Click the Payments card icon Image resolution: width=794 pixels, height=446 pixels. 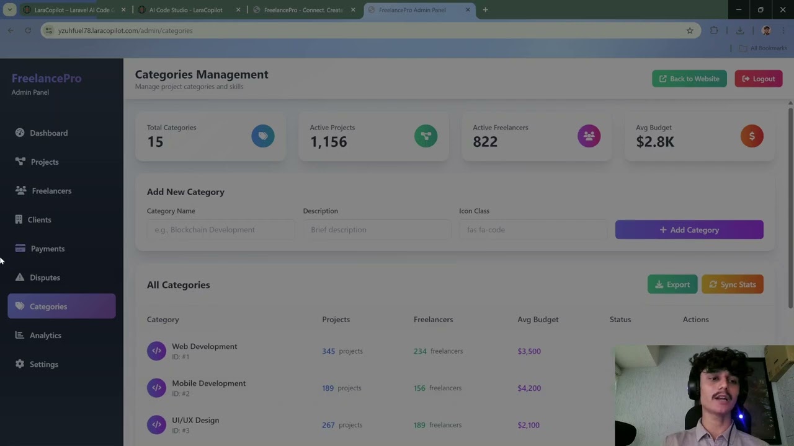point(20,248)
